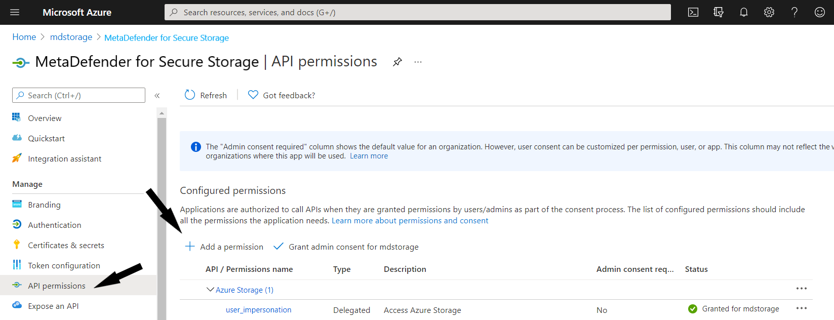Click the Refresh button label
The height and width of the screenshot is (320, 834).
(x=213, y=95)
